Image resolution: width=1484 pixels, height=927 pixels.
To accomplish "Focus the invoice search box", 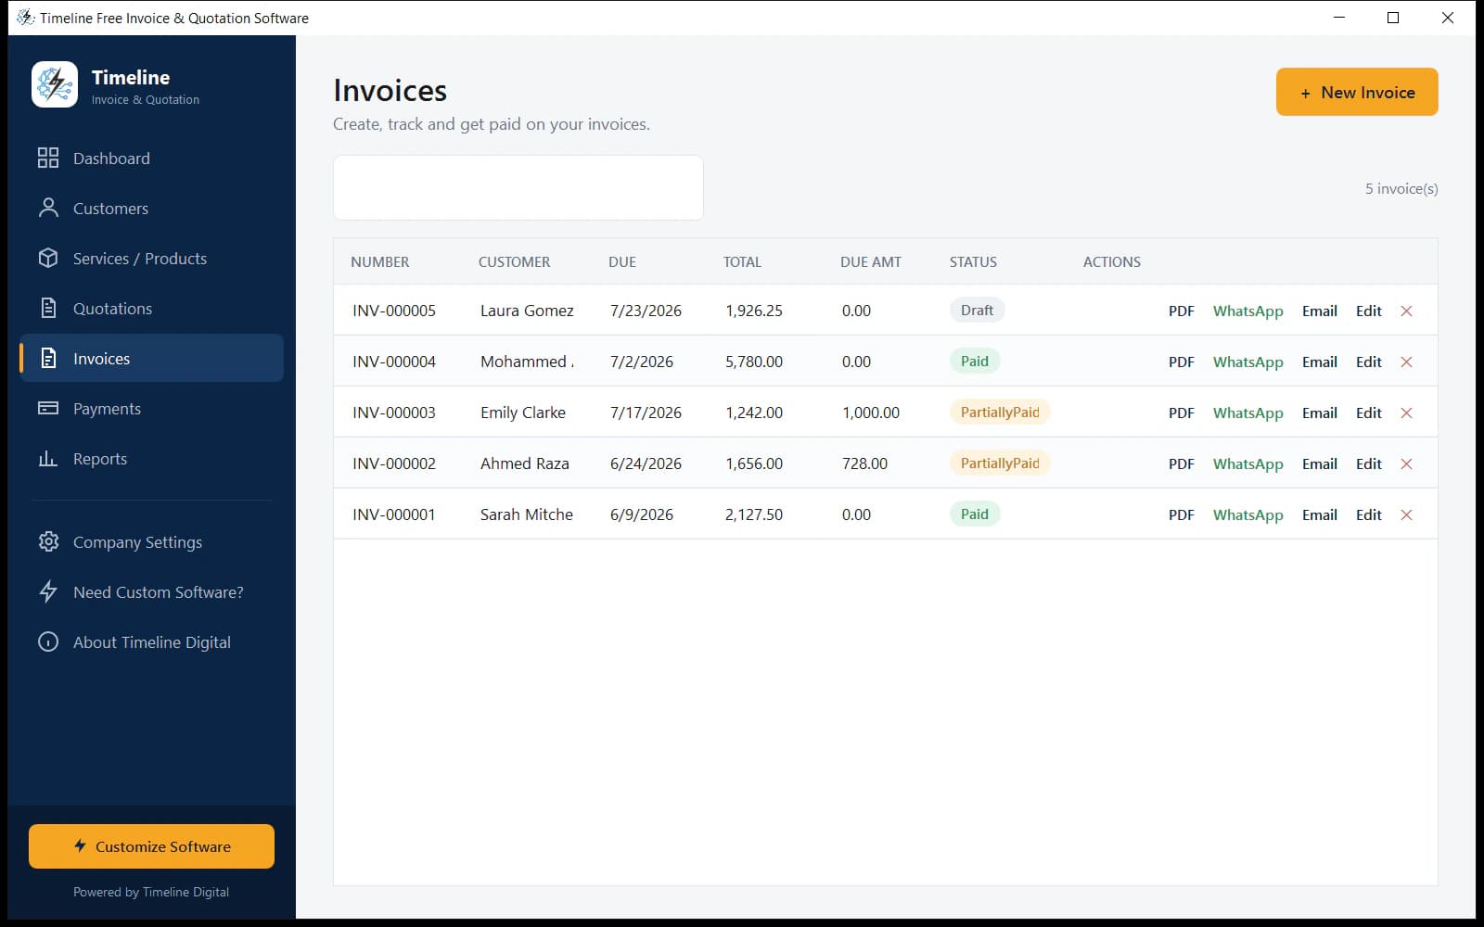I will pyautogui.click(x=518, y=187).
